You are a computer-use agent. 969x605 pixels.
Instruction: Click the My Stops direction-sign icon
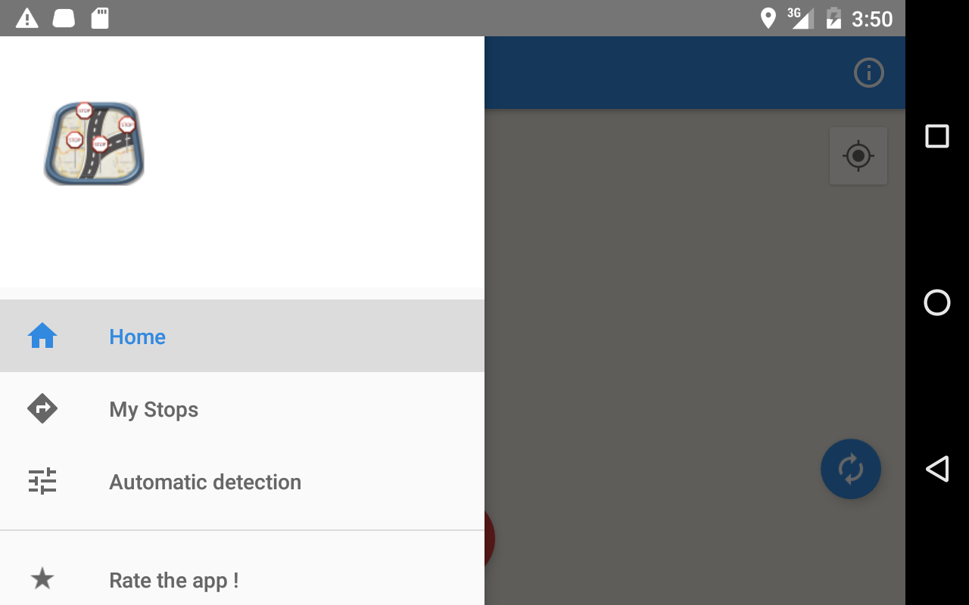[42, 408]
